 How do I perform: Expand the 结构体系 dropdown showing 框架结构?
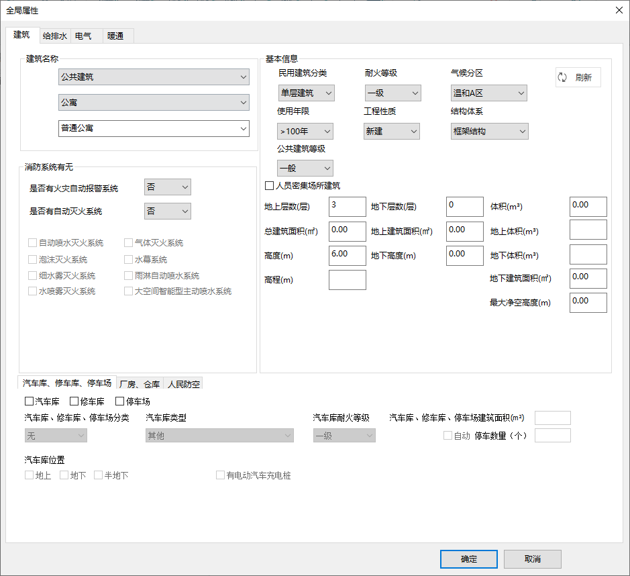[x=489, y=132]
